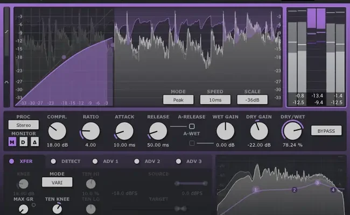
Task: Toggle the A-Wet checkbox
Action: pyautogui.click(x=192, y=143)
